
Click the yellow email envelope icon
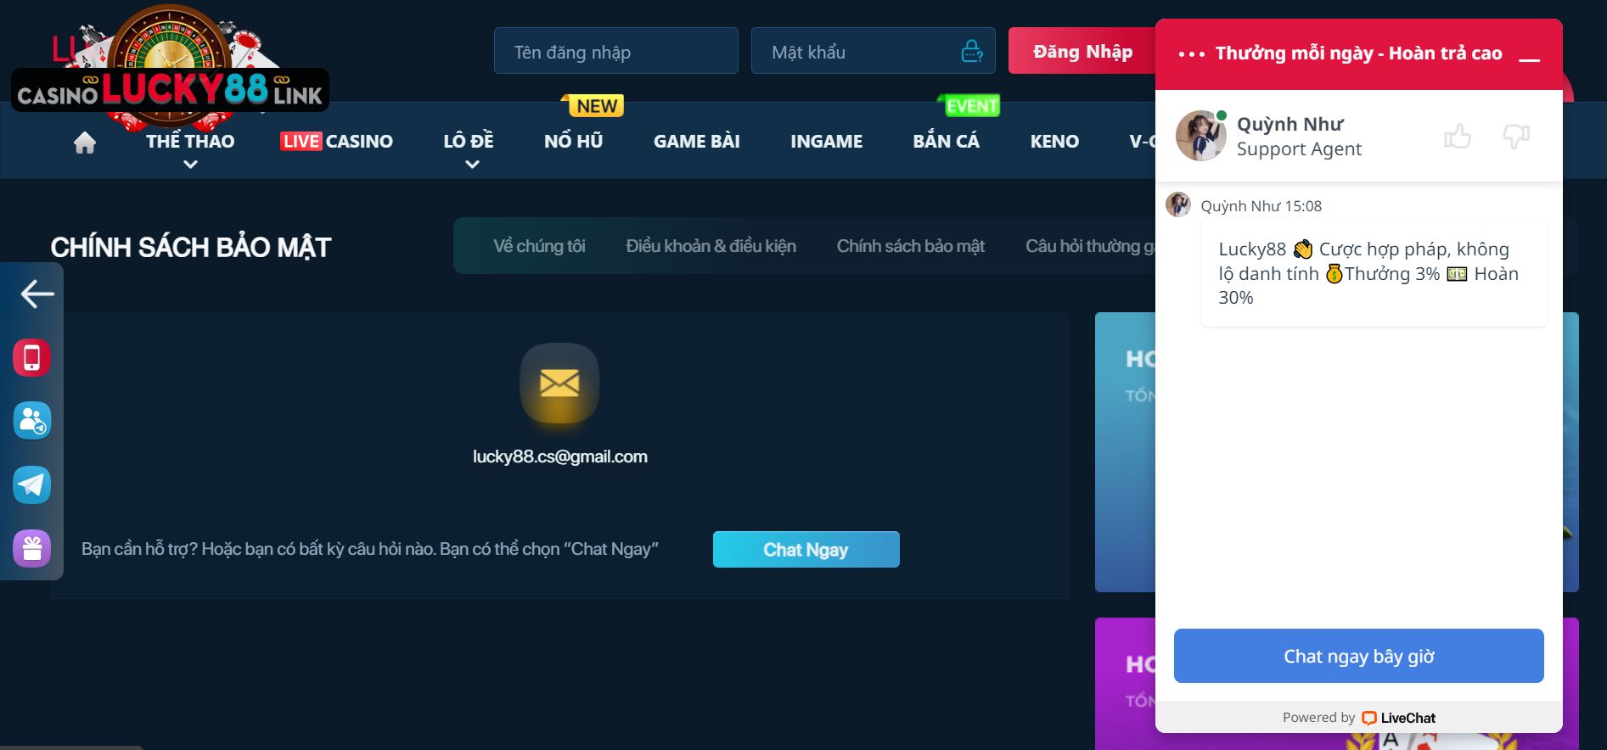tap(559, 383)
